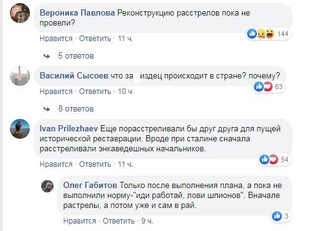Open the reactions showing 54 on Ivan Prilezhaev's comment
The height and width of the screenshot is (231, 313).
point(275,159)
